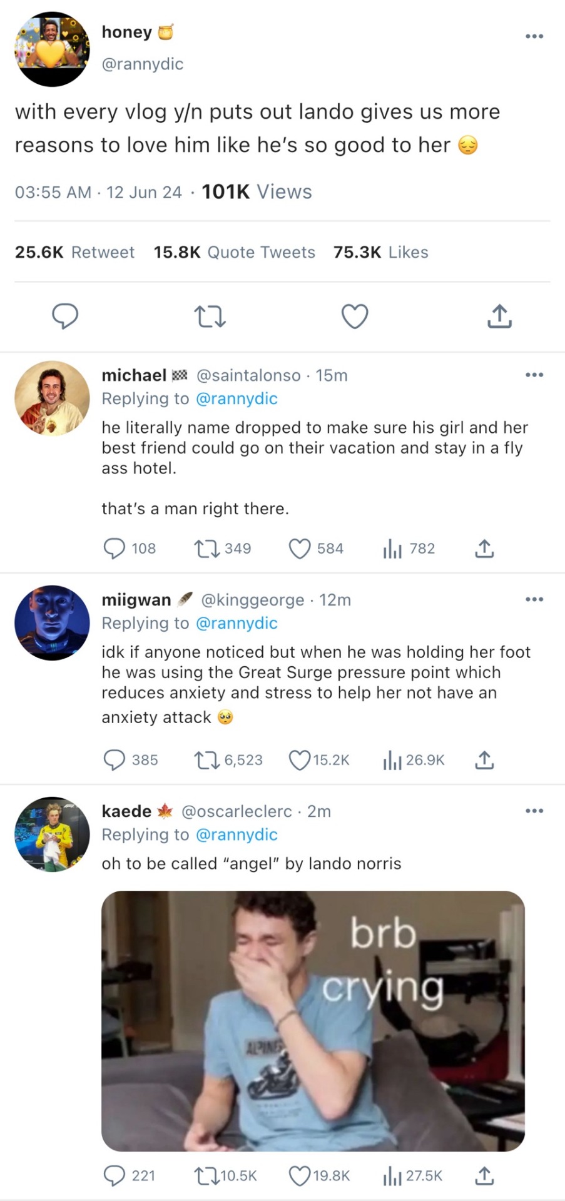Retweet the main tweet by honey

(210, 317)
